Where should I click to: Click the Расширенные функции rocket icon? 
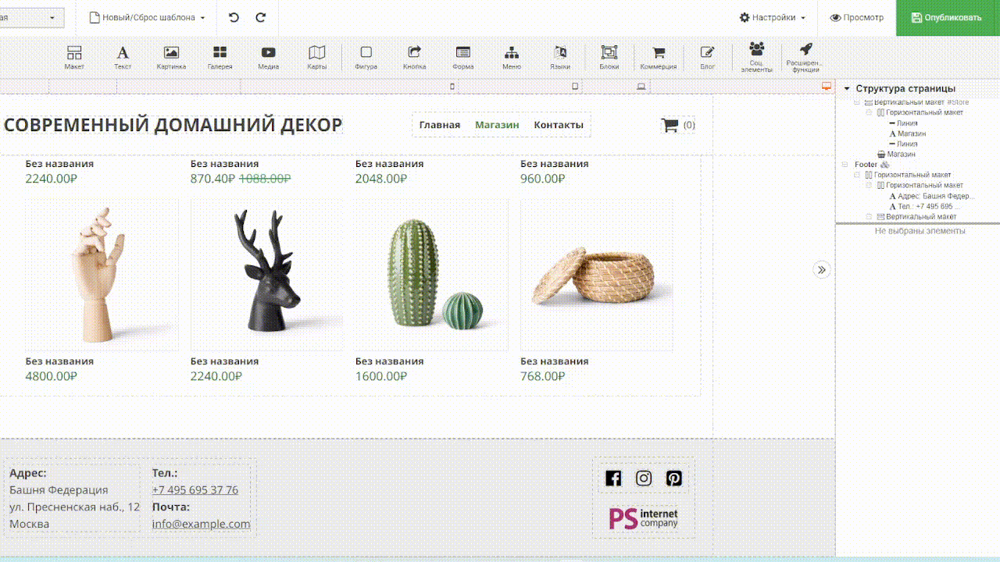click(x=805, y=57)
